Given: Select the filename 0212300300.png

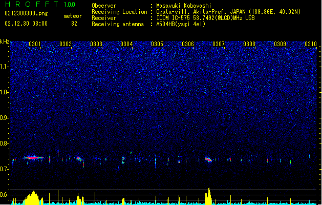Looking at the screenshot, I should click(26, 13).
